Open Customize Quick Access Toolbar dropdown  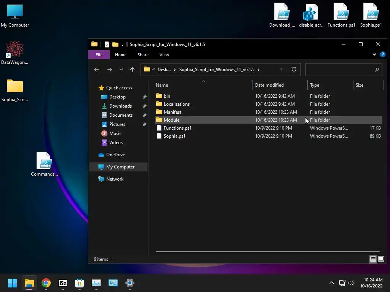[122, 45]
